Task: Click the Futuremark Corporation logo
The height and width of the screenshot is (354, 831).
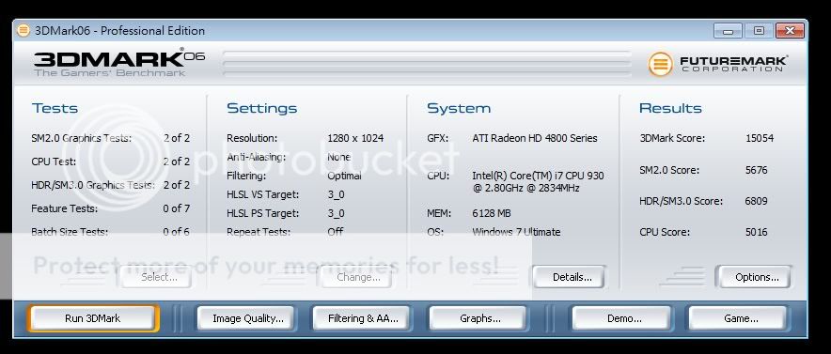Action: (717, 64)
